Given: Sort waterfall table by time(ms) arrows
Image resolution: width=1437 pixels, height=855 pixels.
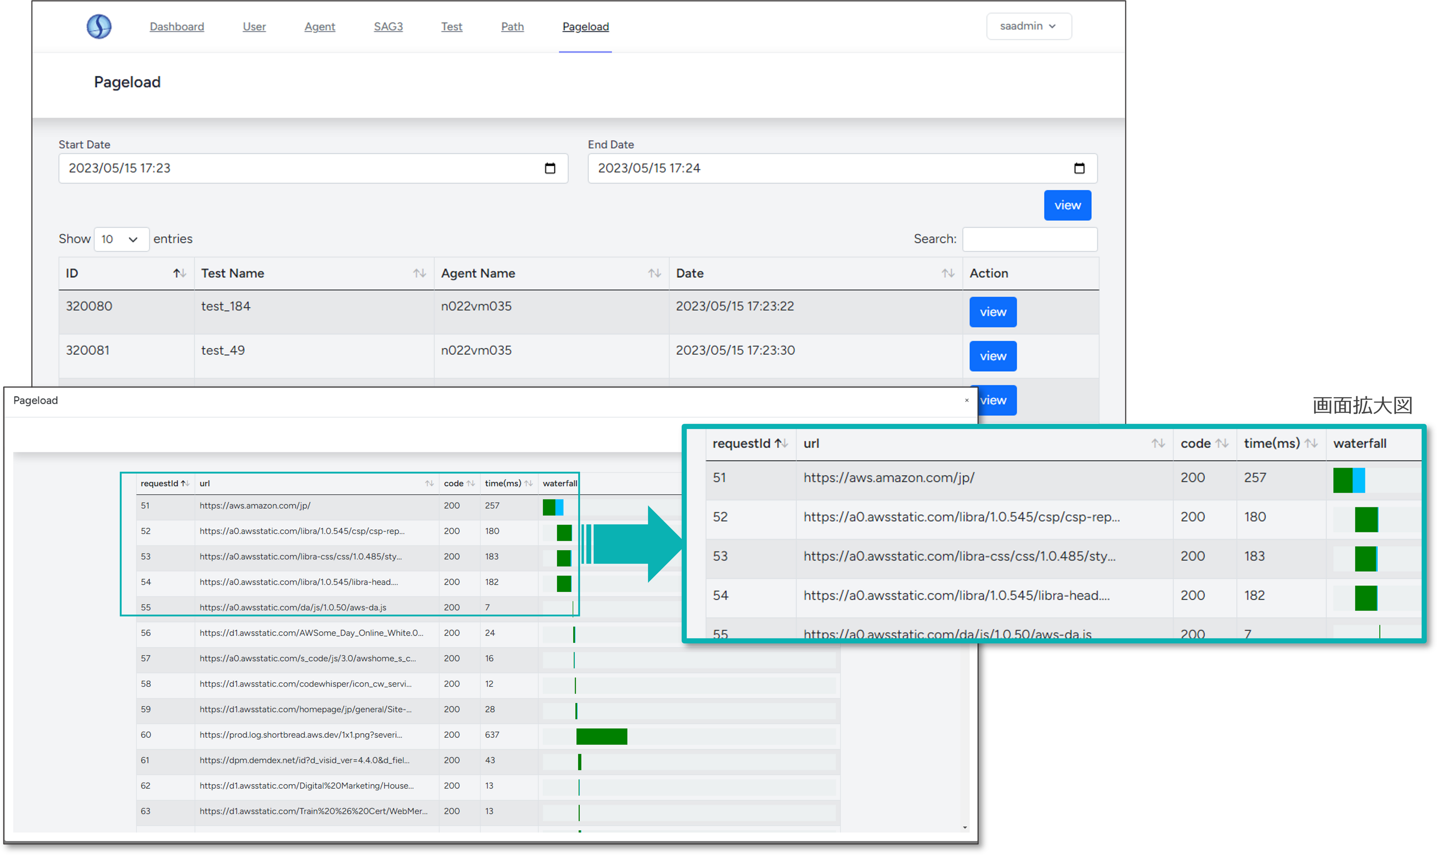Looking at the screenshot, I should tap(528, 484).
